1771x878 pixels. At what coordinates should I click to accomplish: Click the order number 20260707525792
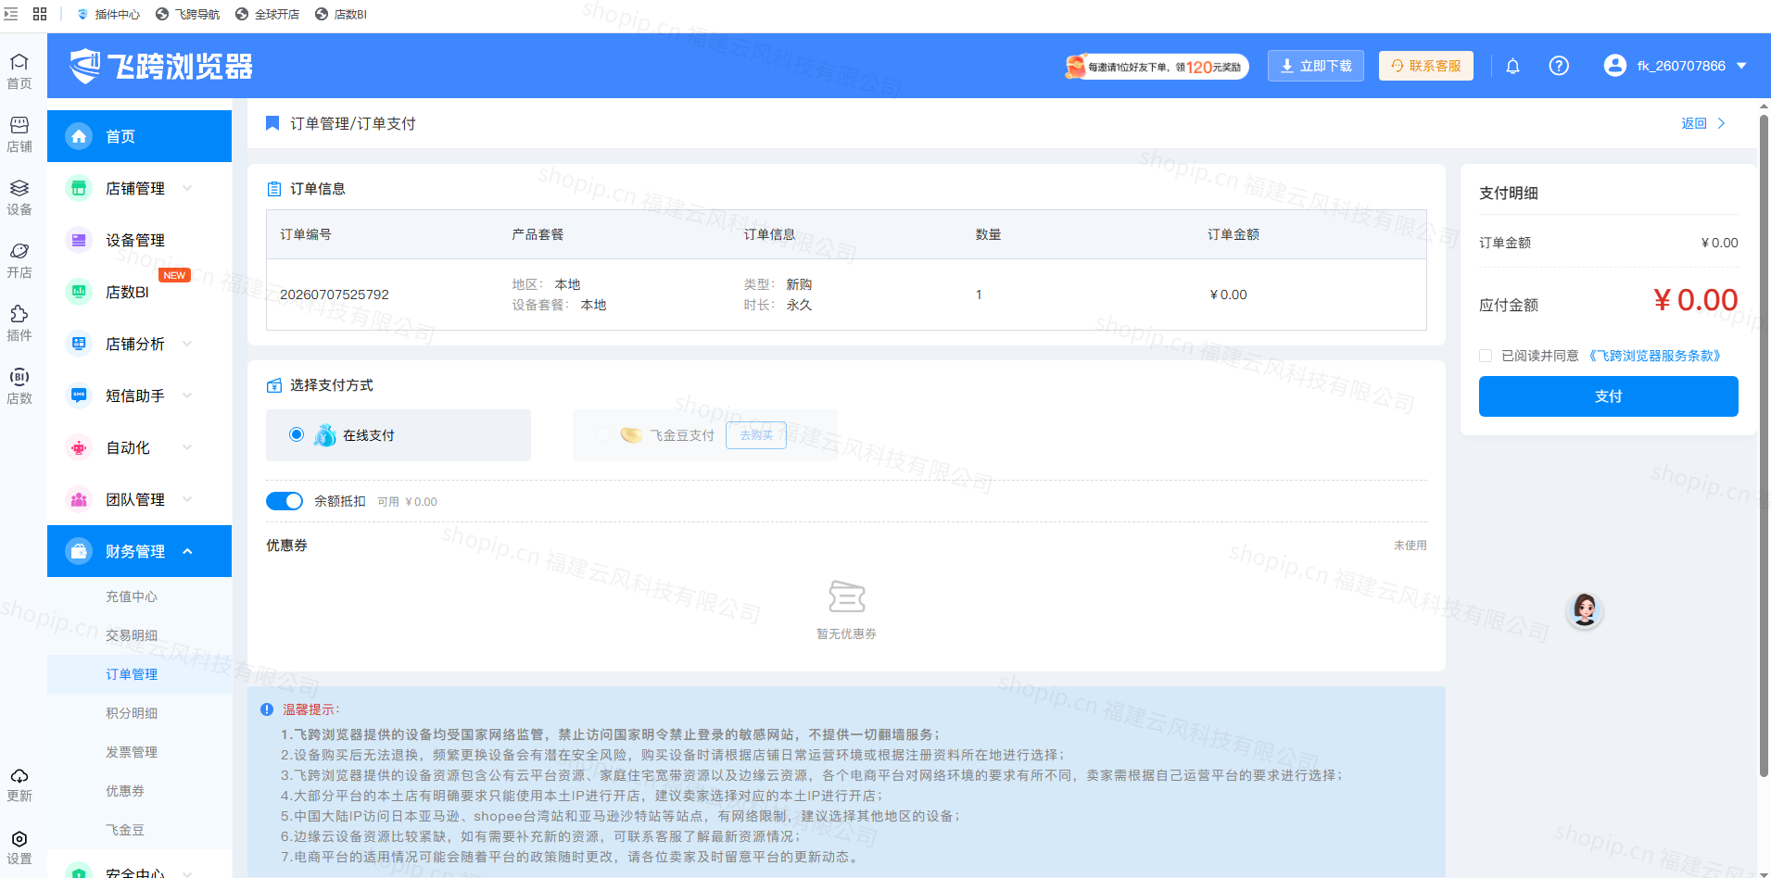[x=335, y=295]
